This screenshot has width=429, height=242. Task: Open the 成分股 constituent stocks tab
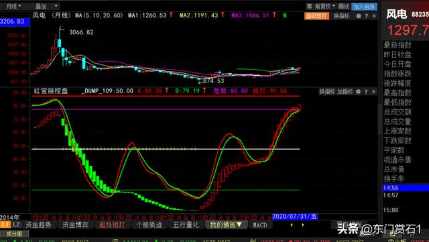pyautogui.click(x=14, y=234)
